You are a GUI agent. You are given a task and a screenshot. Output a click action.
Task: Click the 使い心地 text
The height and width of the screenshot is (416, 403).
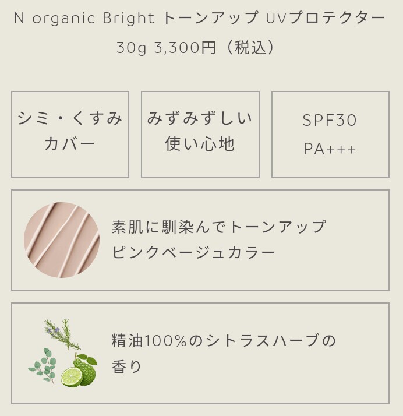[200, 143]
